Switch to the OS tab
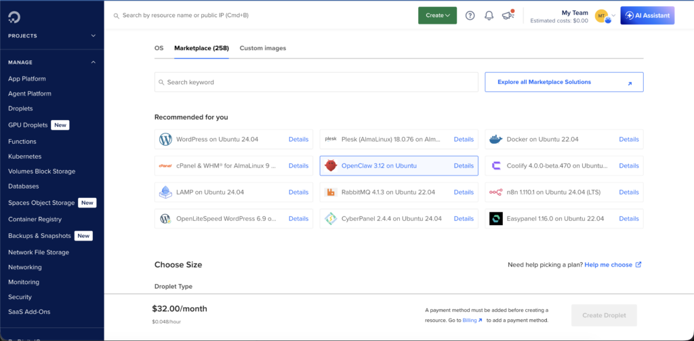The height and width of the screenshot is (341, 694). click(159, 48)
